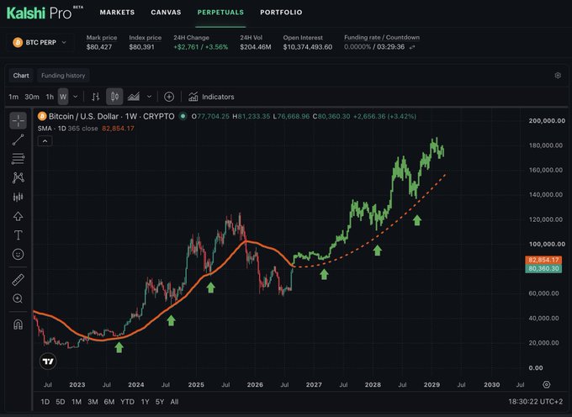This screenshot has height=417, width=572.
Task: Click the Mark price $80,427 value
Action: tap(99, 47)
